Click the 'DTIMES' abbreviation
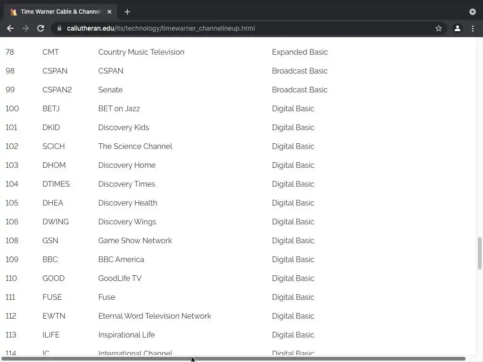This screenshot has height=362, width=483. point(56,184)
